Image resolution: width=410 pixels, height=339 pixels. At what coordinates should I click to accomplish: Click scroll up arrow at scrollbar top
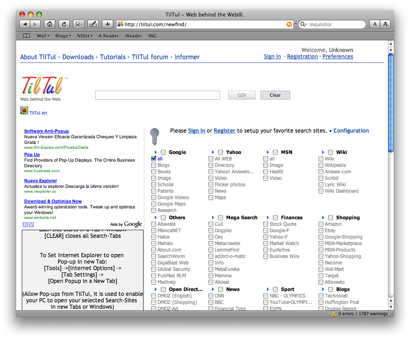tap(391, 44)
